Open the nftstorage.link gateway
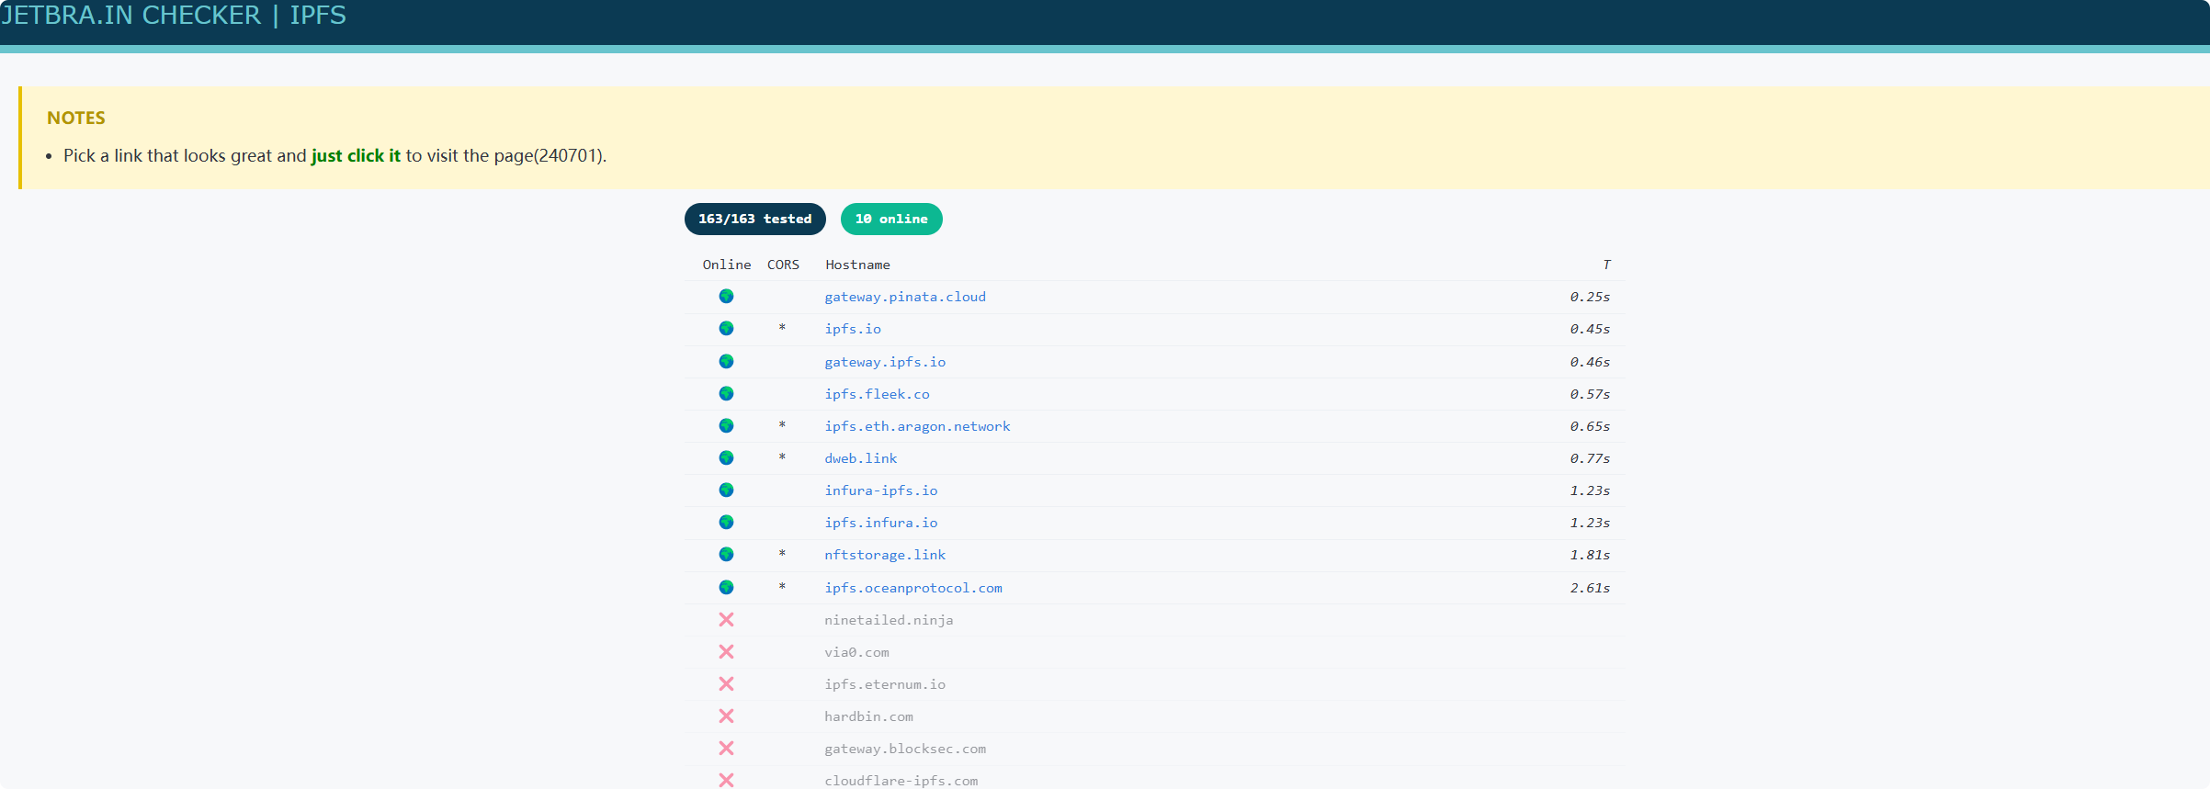 click(x=885, y=555)
